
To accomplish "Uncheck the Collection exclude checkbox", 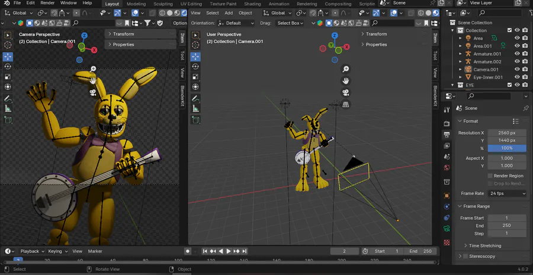I will 509,30.
